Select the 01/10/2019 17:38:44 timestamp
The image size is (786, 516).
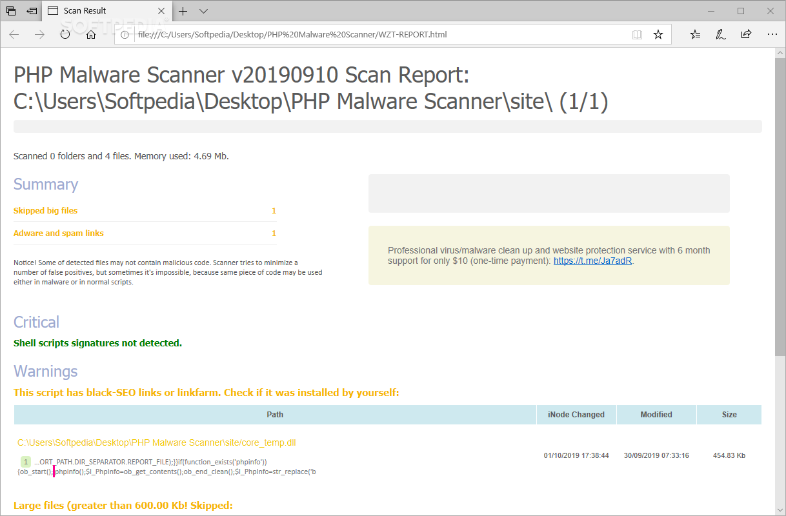click(576, 455)
